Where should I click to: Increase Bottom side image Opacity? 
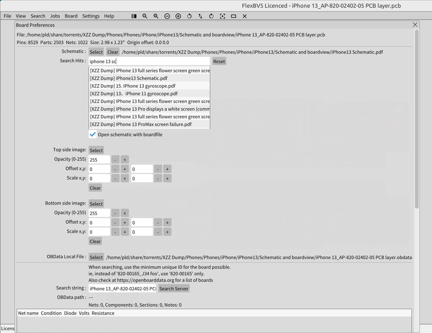[125, 213]
